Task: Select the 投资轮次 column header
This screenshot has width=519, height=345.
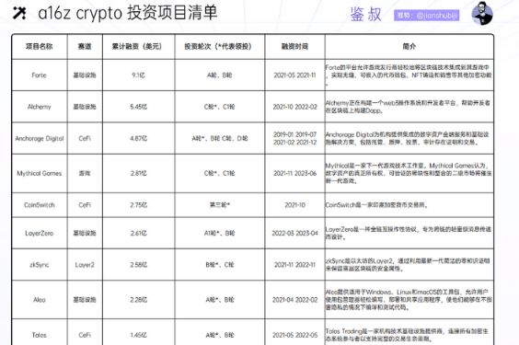Action: (x=220, y=47)
